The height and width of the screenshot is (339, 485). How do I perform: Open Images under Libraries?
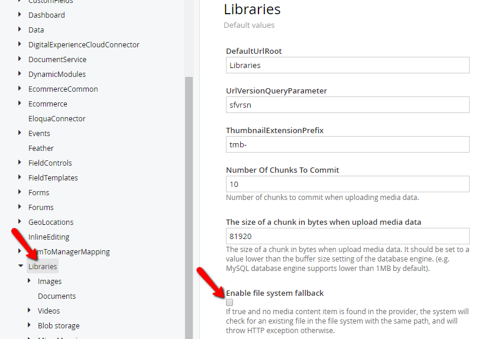point(50,282)
